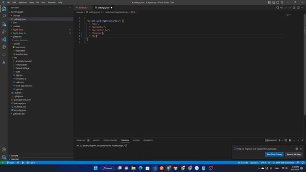The width and height of the screenshot is (306, 172).
Task: Open the Accounts icon in activity bar
Action: pyautogui.click(x=4, y=150)
